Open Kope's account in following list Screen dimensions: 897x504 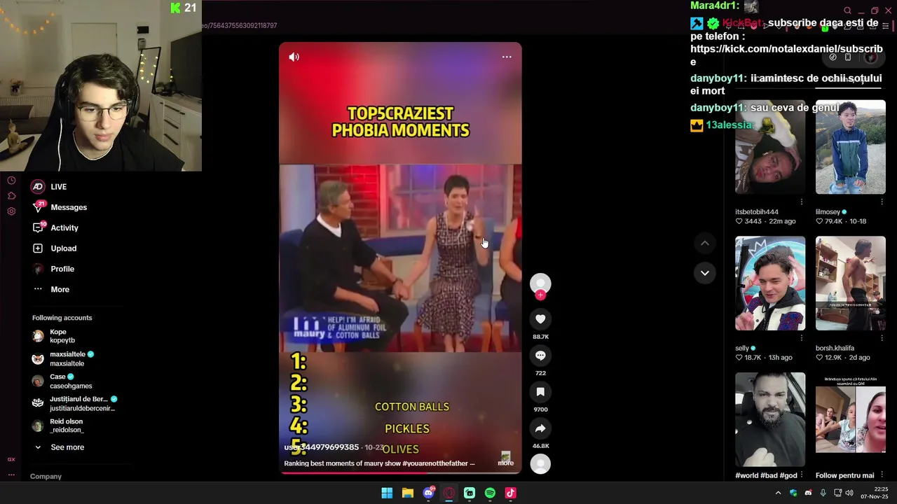pos(54,336)
